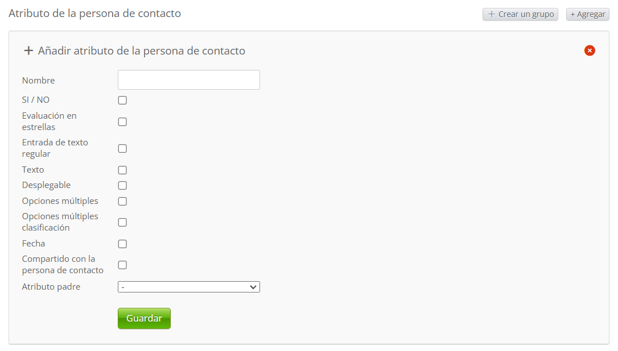Click the plus icon beside 'Añadir atributo' heading
Image resolution: width=618 pixels, height=351 pixels.
click(28, 51)
